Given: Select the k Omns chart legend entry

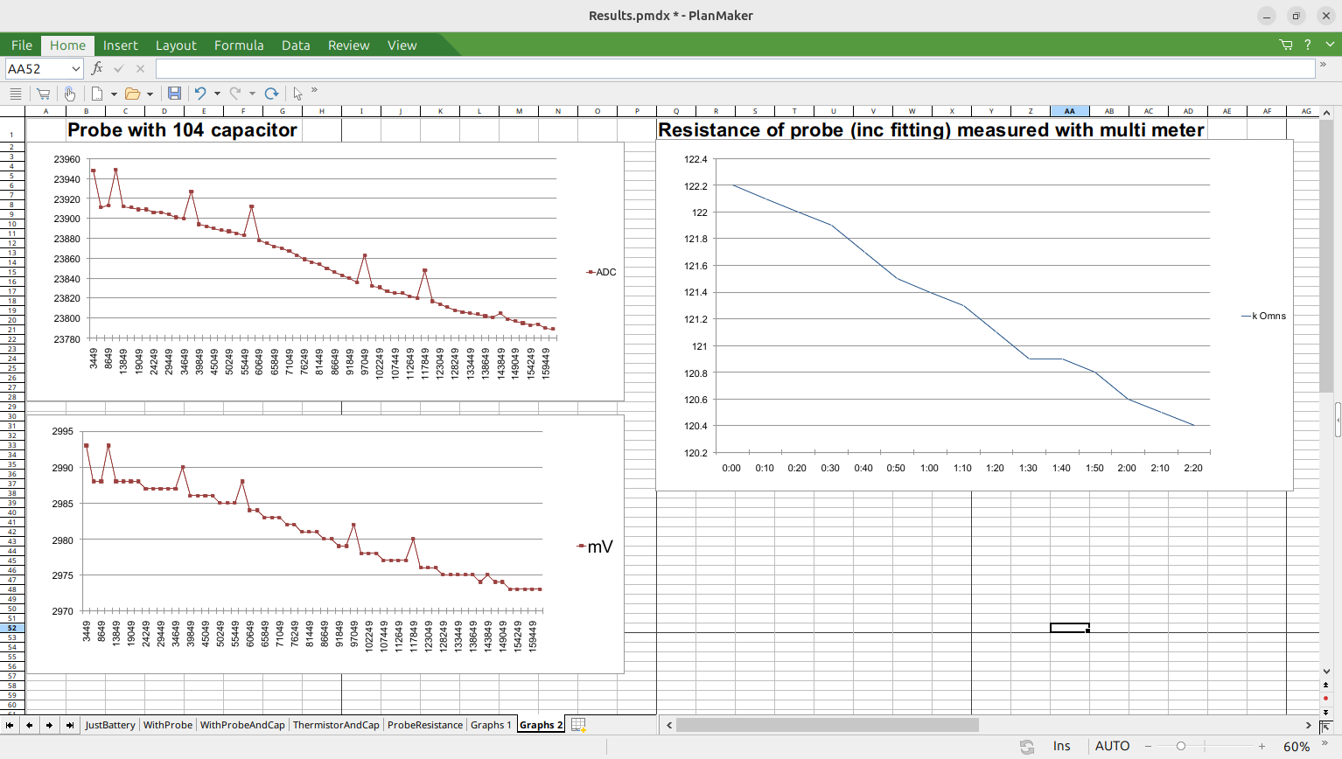Looking at the screenshot, I should tap(1263, 316).
